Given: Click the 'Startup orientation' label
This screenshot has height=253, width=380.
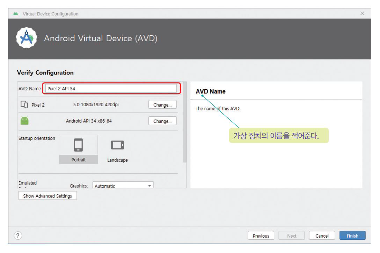Looking at the screenshot, I should pos(37,138).
